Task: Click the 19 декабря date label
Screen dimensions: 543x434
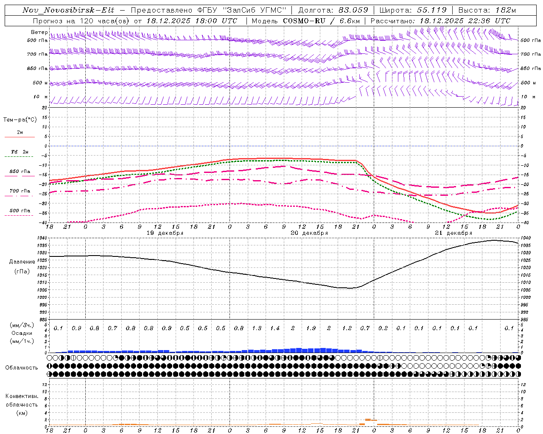Action: (165, 233)
